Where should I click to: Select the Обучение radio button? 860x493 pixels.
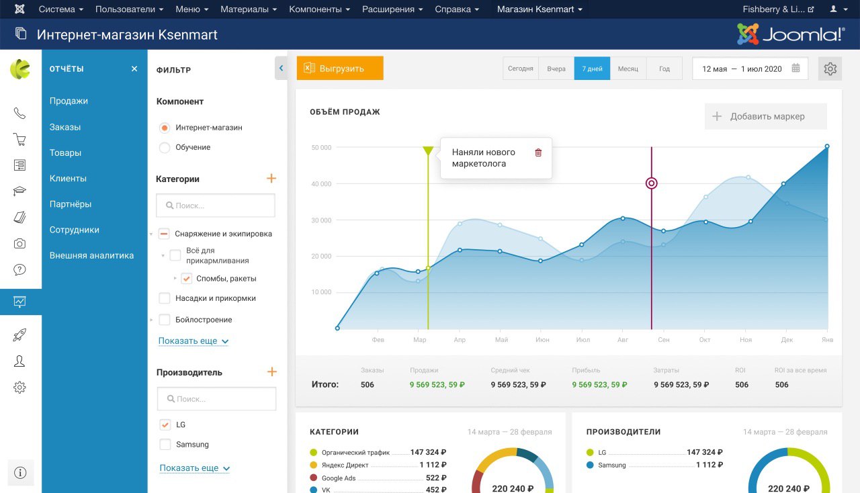pyautogui.click(x=165, y=148)
